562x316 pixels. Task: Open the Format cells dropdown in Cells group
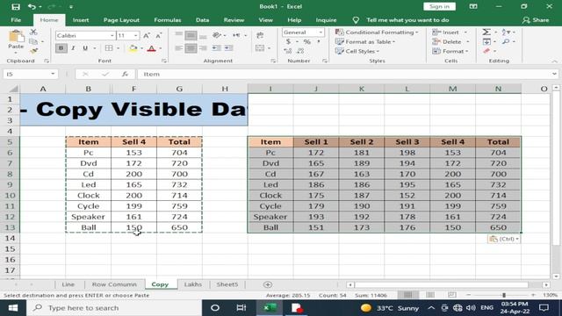(450, 51)
